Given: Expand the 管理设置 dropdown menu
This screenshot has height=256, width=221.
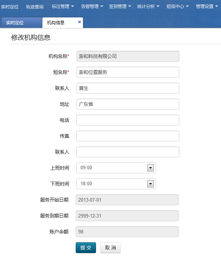Looking at the screenshot, I should coord(207,7).
